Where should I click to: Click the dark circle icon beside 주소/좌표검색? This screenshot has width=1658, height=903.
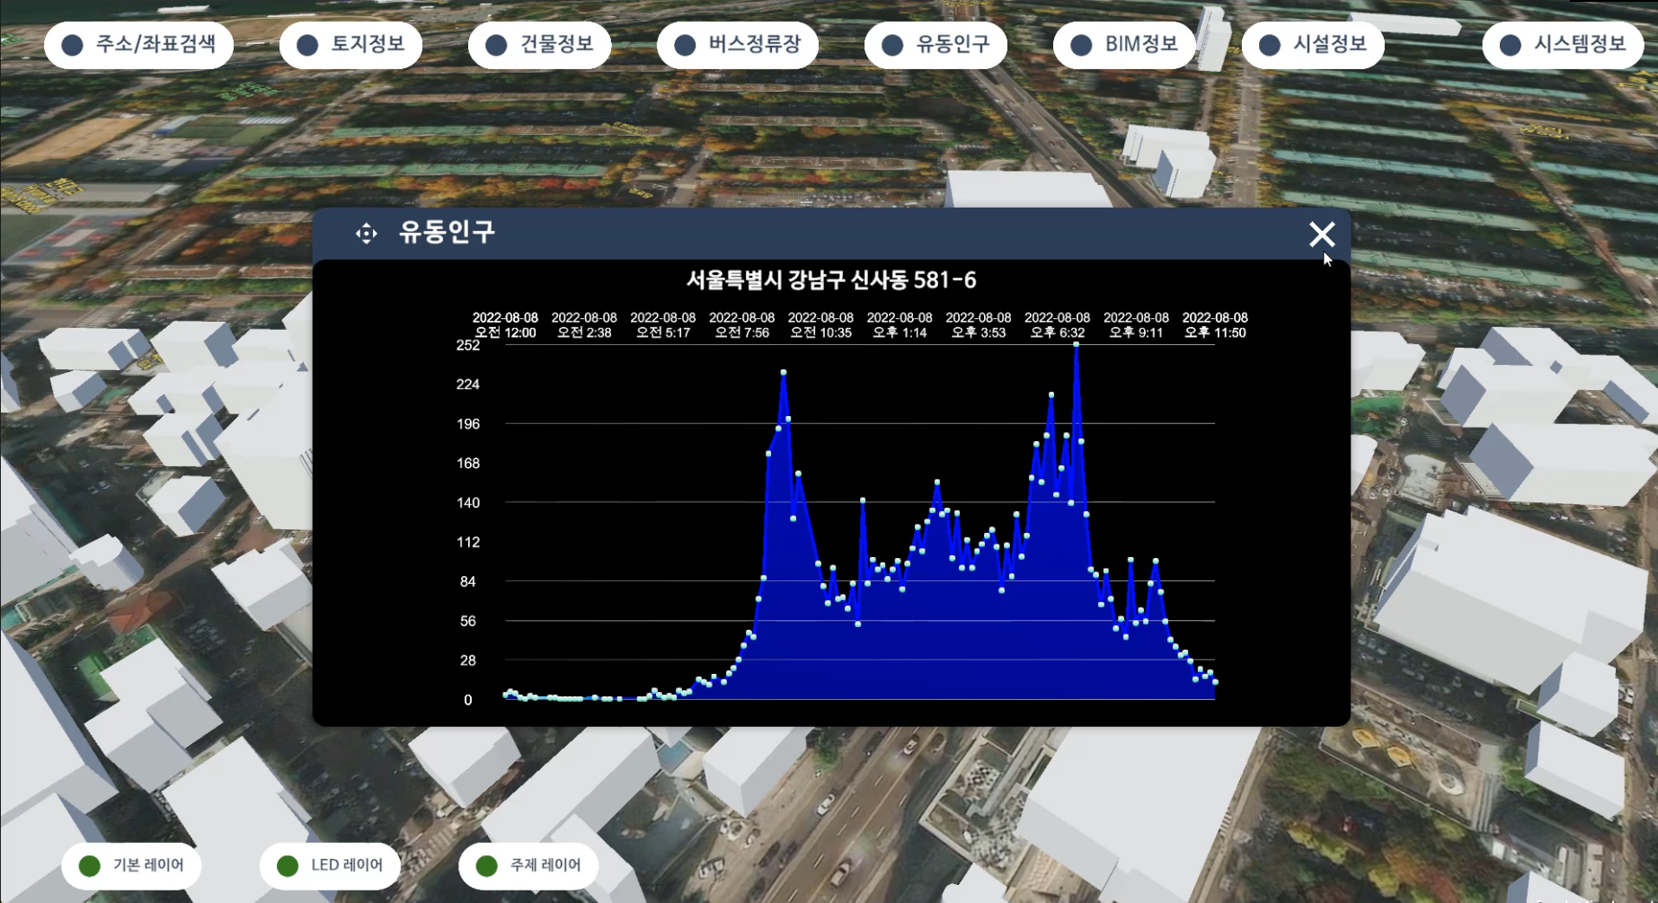73,45
